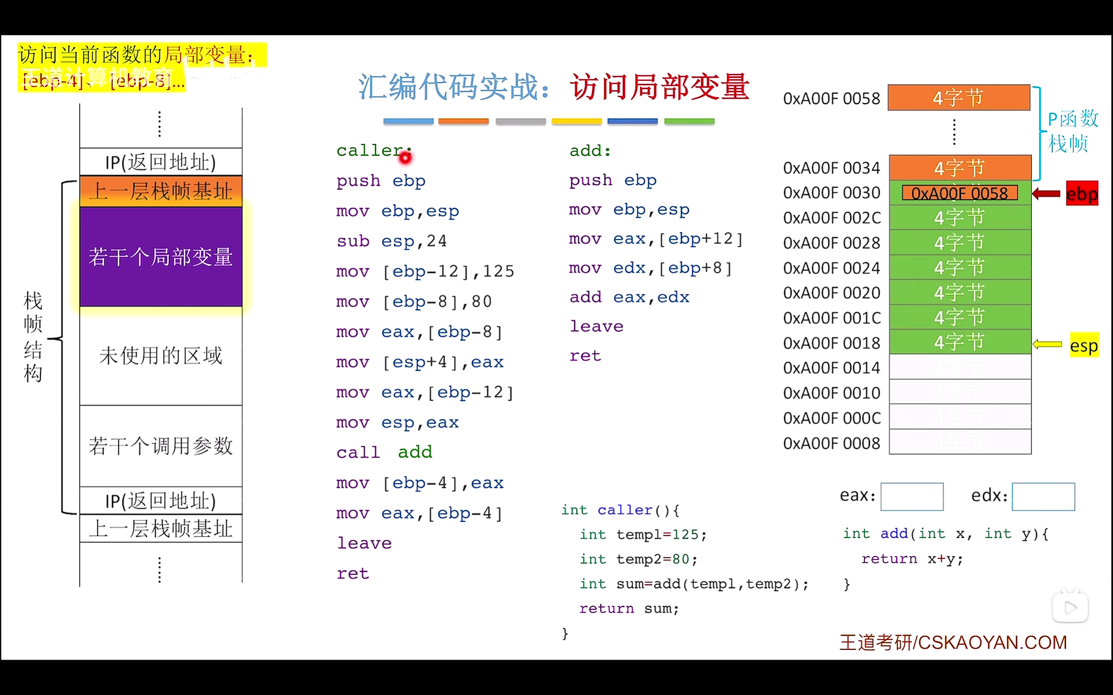Select the red ebp register label
The image size is (1113, 695).
[x=1082, y=194]
